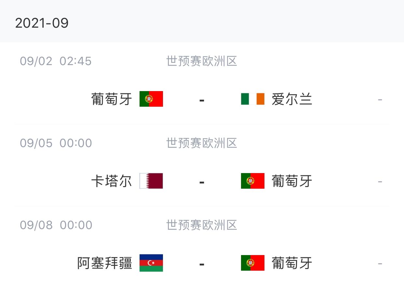Select 葡萄牙 team name in the 09/02 match
404x285 pixels.
pos(112,99)
